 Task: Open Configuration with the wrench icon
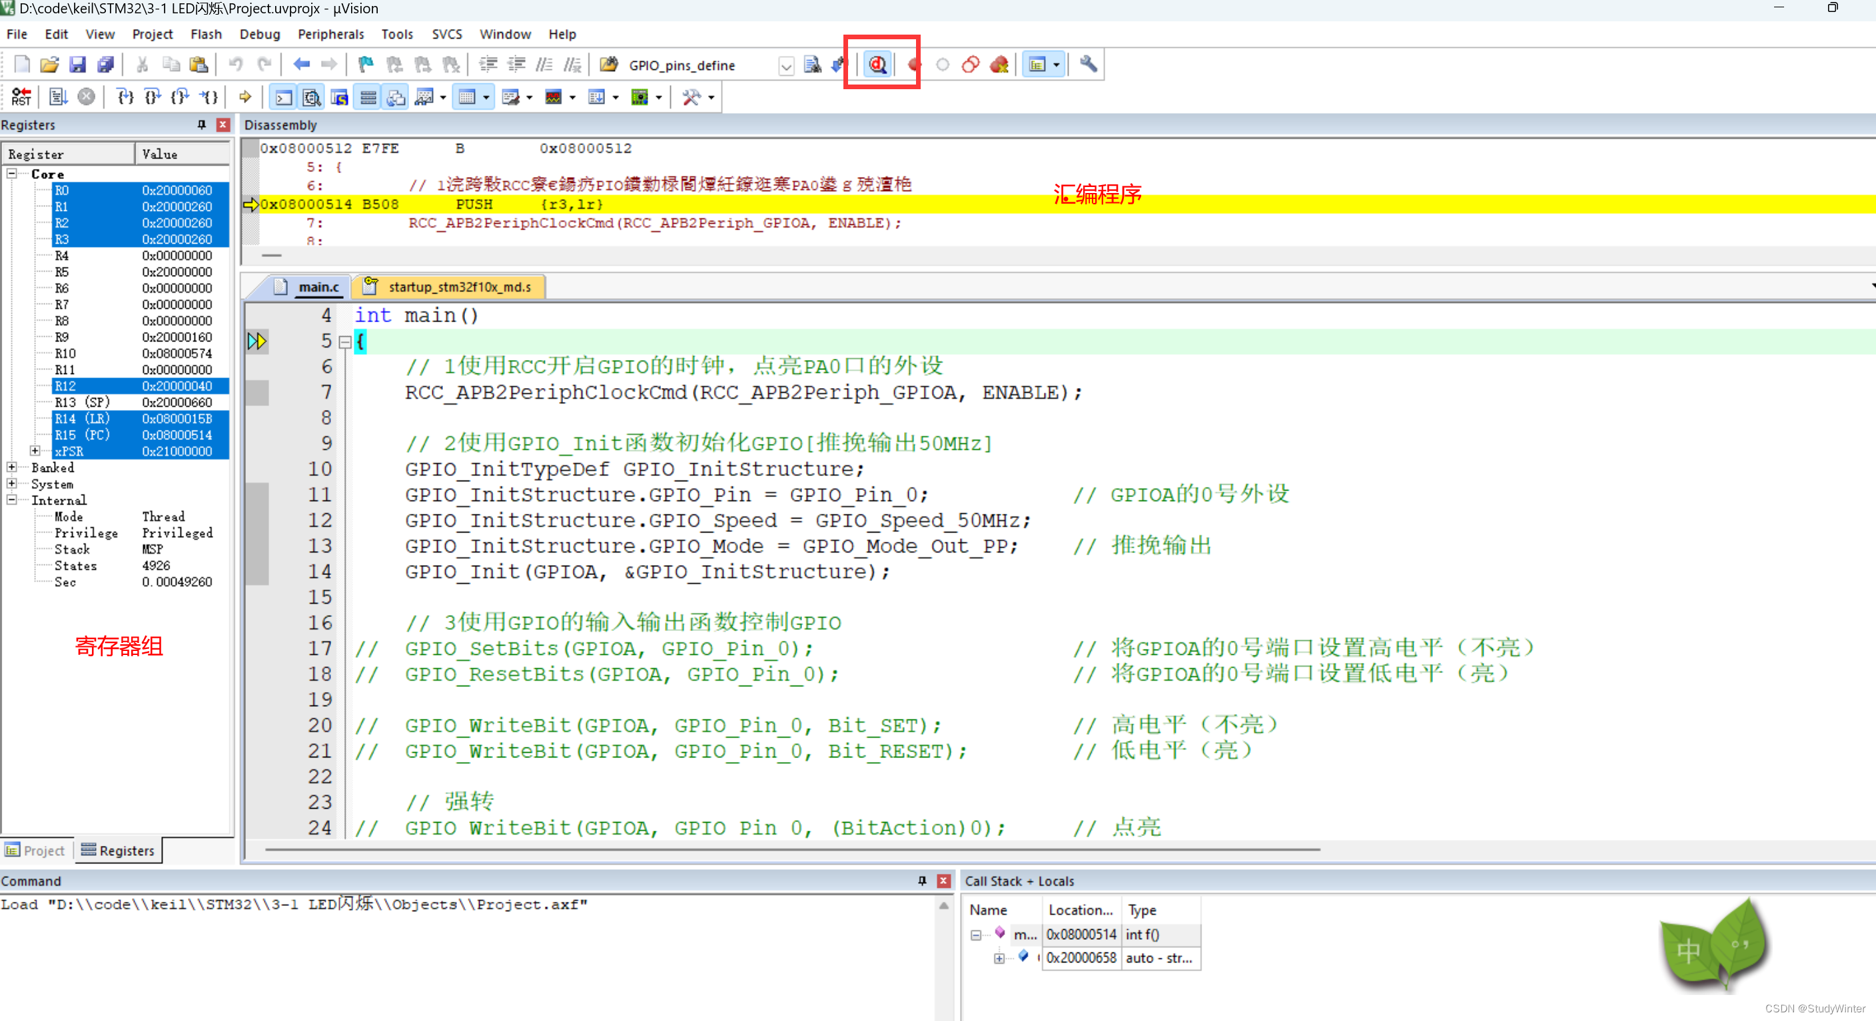(1088, 65)
